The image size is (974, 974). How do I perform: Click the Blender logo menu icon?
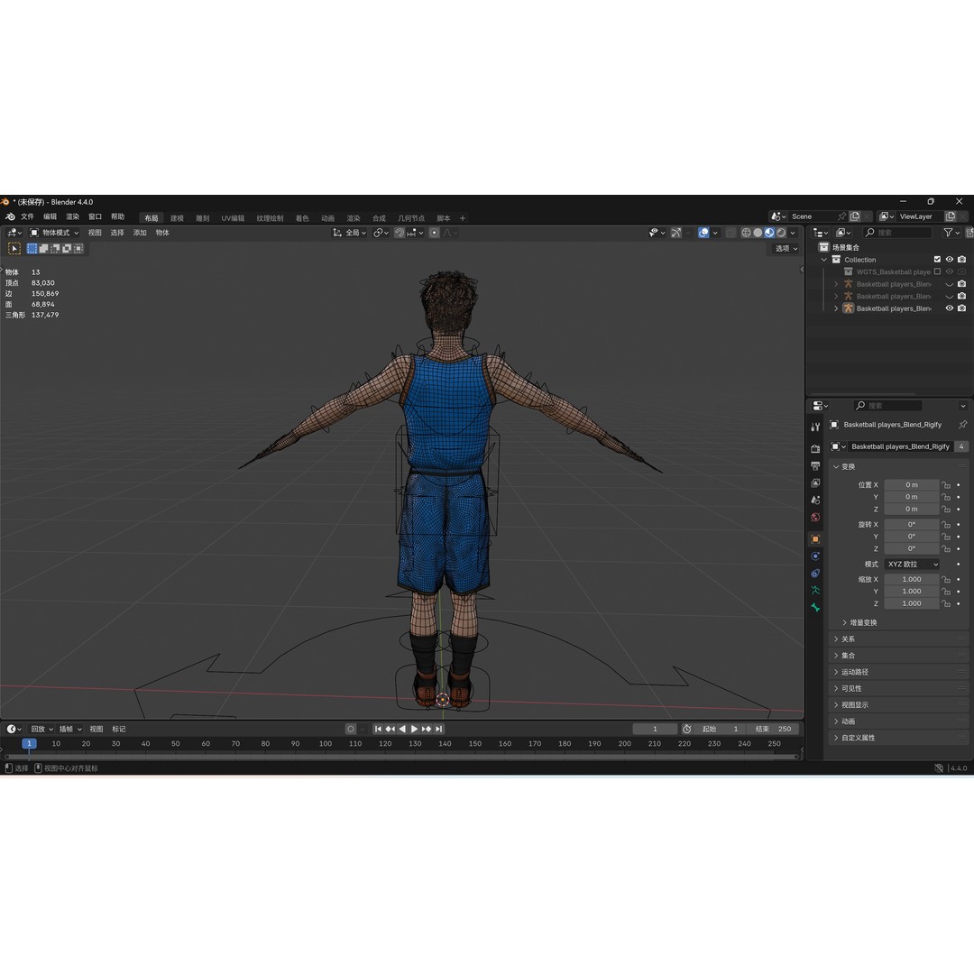click(x=10, y=216)
